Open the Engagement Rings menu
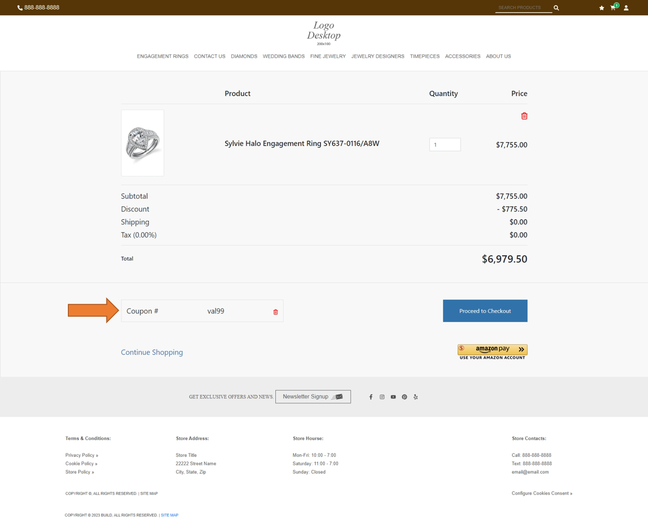The width and height of the screenshot is (648, 523). click(162, 56)
